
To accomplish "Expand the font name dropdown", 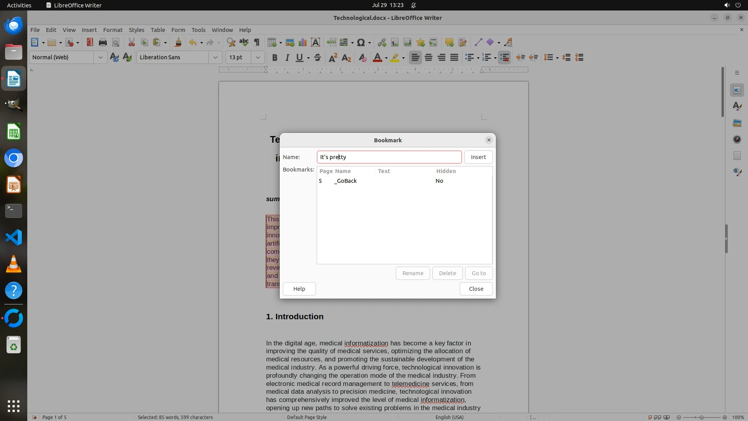I will (x=215, y=57).
